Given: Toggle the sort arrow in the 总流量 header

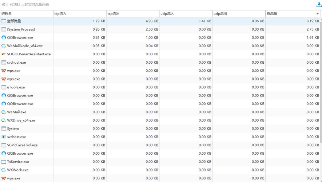Looking at the screenshot, I should tap(318, 14).
